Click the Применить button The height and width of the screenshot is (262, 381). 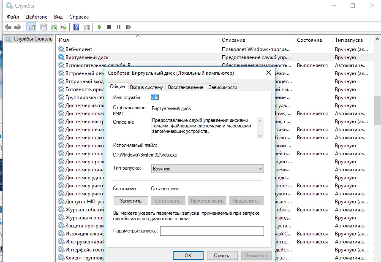pos(256,255)
